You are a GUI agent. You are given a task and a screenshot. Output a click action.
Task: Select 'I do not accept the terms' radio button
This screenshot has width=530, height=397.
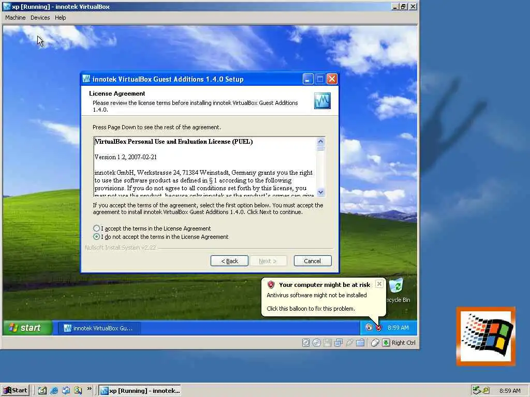pyautogui.click(x=96, y=237)
